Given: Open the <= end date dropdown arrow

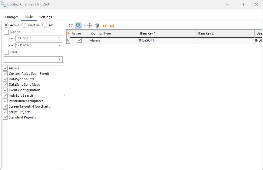Looking at the screenshot, I should 59,45.
